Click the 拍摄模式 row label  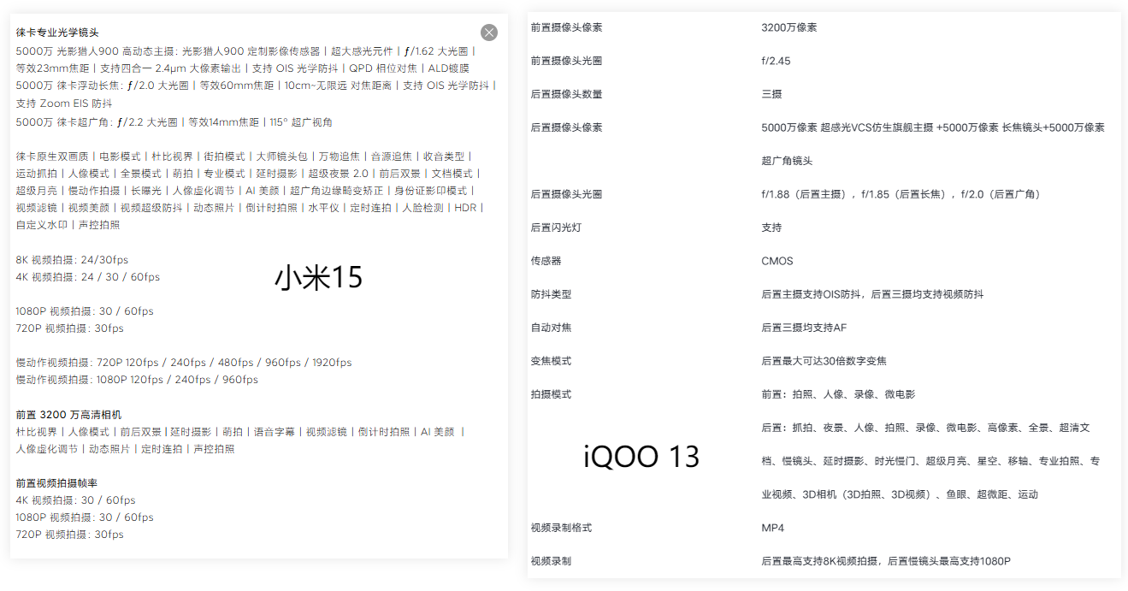pyautogui.click(x=551, y=394)
